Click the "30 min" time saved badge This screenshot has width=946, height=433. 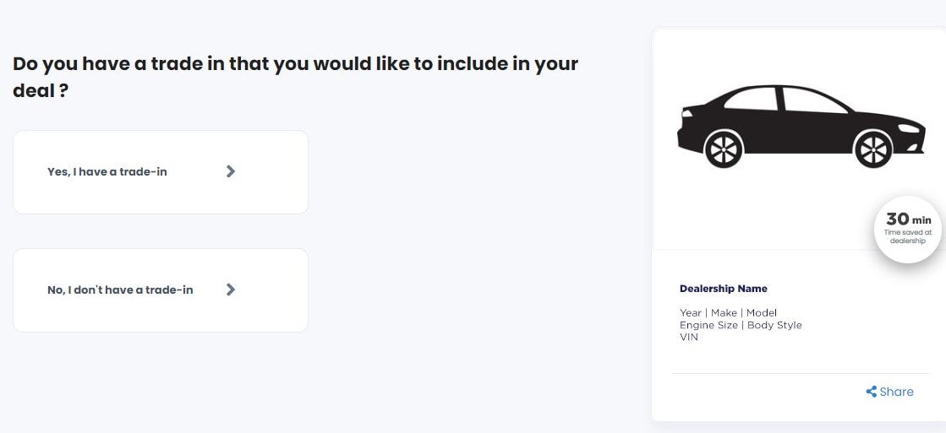(908, 219)
